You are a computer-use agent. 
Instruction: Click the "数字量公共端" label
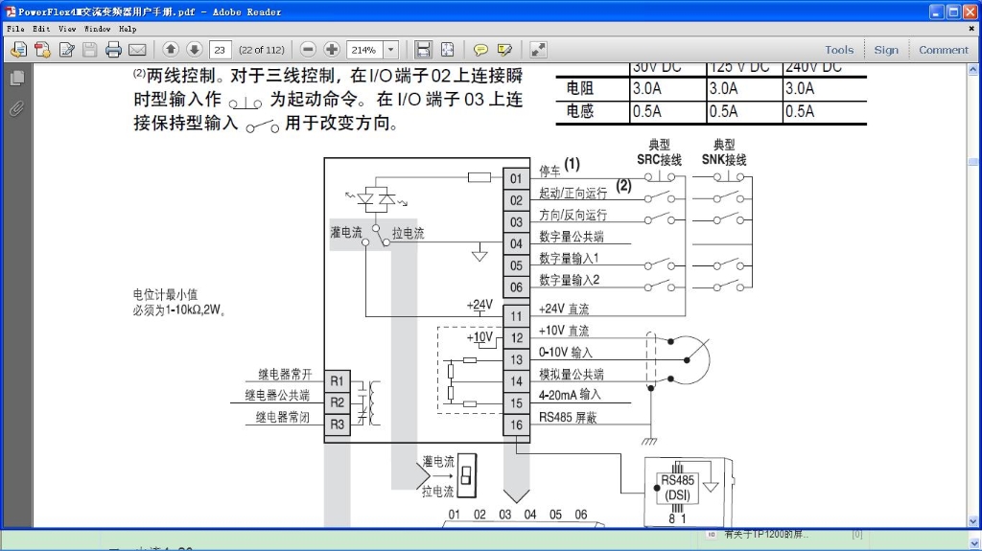[x=572, y=237]
